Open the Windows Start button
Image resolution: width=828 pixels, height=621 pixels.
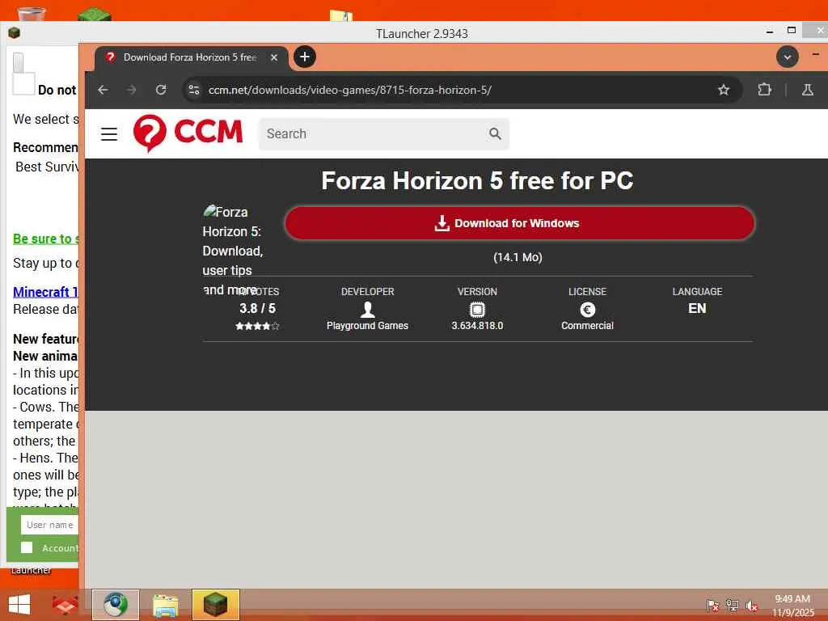[x=19, y=604]
